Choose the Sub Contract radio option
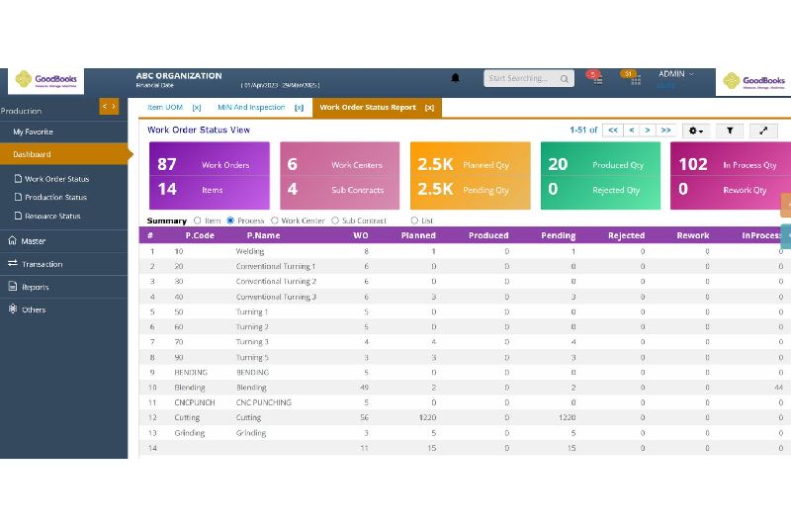This screenshot has height=528, width=791. [335, 220]
